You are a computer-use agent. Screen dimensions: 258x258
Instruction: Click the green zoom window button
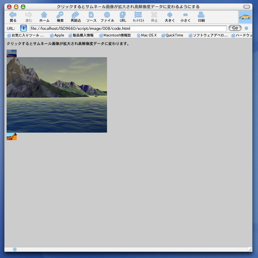tap(23, 7)
